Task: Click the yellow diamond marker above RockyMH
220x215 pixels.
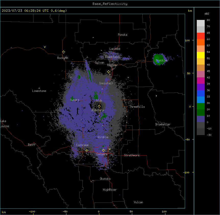Action: coord(64,52)
